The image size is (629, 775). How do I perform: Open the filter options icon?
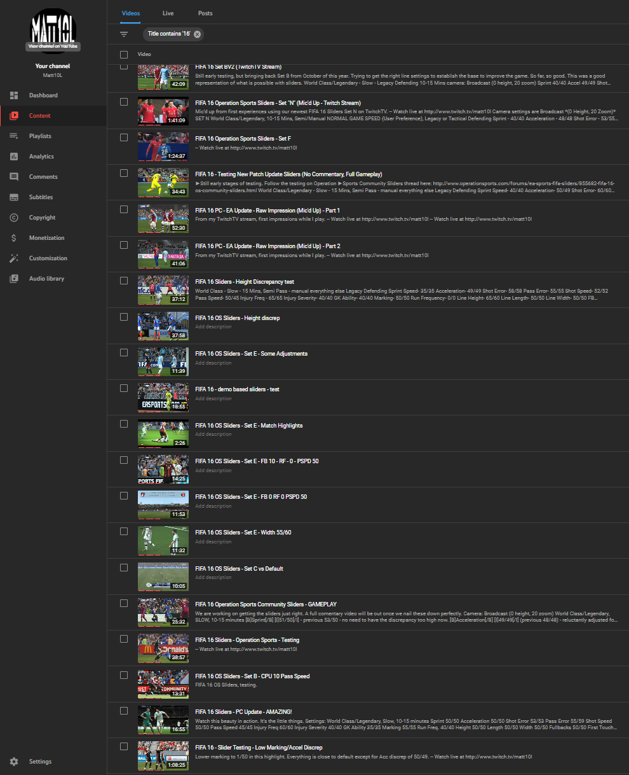pyautogui.click(x=124, y=34)
